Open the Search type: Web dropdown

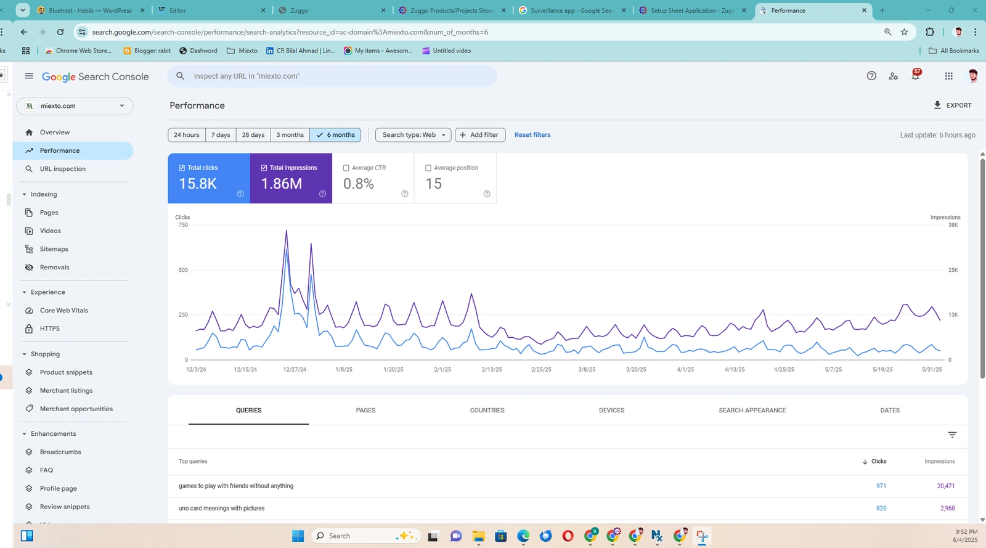click(414, 135)
